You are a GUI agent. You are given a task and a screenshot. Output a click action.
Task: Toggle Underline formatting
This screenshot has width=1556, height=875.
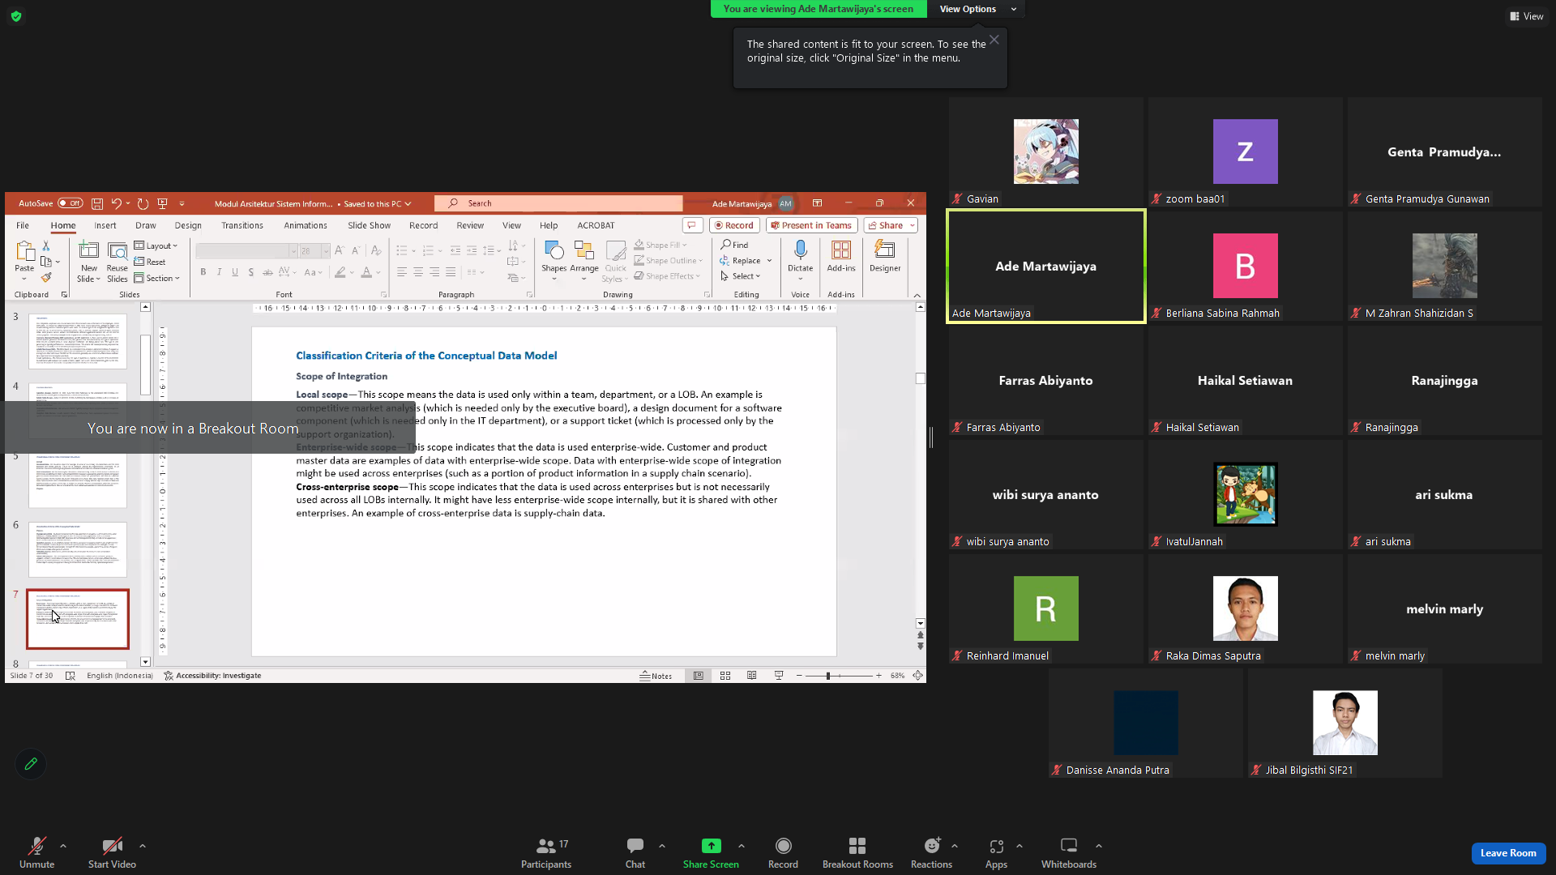(x=235, y=272)
